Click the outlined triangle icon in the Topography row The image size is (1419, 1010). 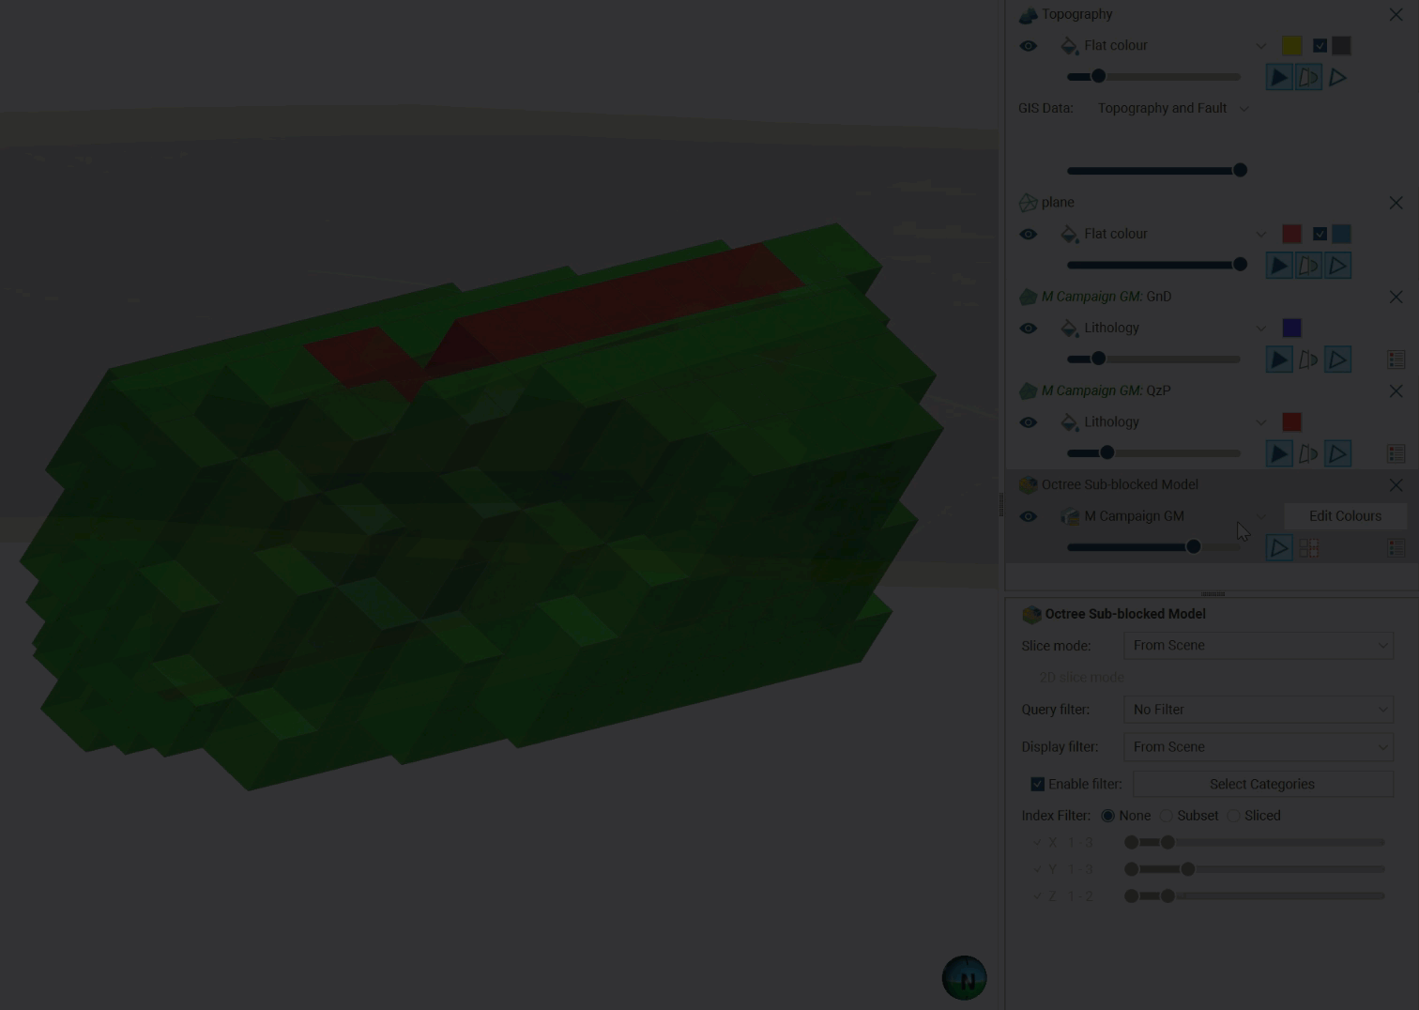pyautogui.click(x=1337, y=77)
